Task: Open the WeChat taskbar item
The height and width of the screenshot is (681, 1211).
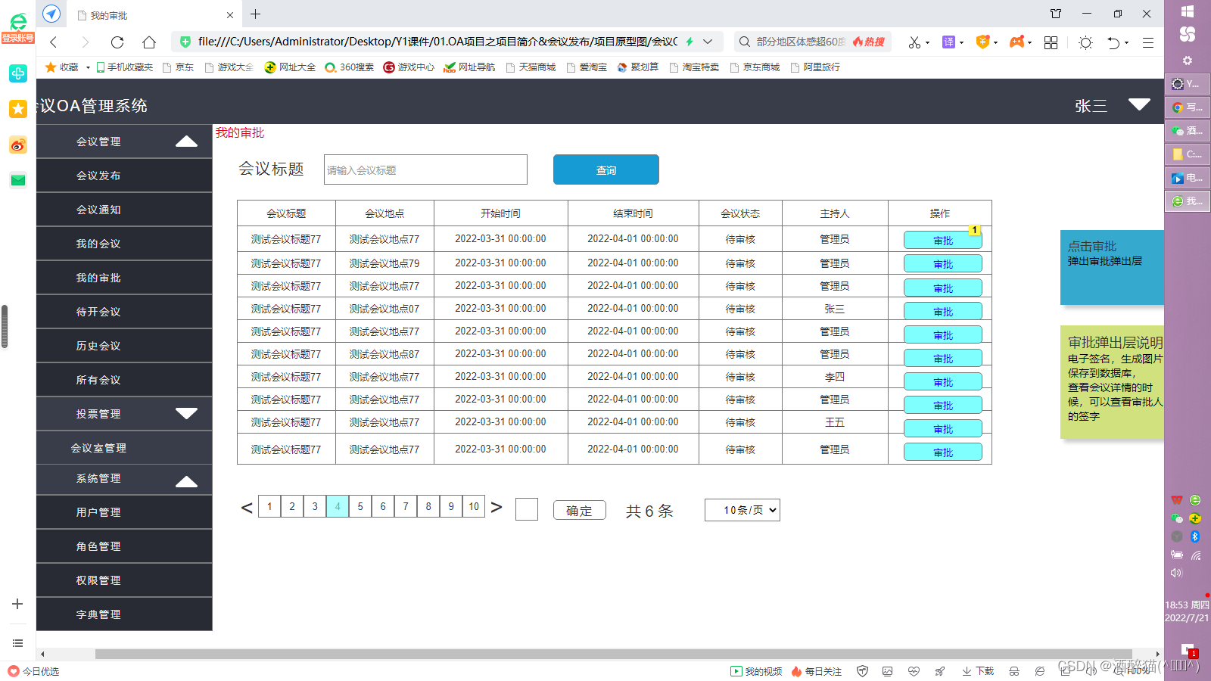Action: point(1187,131)
